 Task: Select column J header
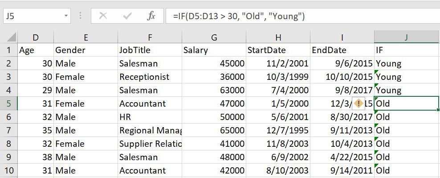(406, 37)
